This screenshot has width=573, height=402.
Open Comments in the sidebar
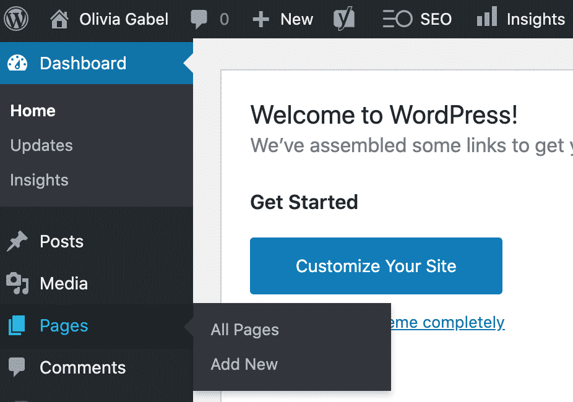pyautogui.click(x=82, y=367)
